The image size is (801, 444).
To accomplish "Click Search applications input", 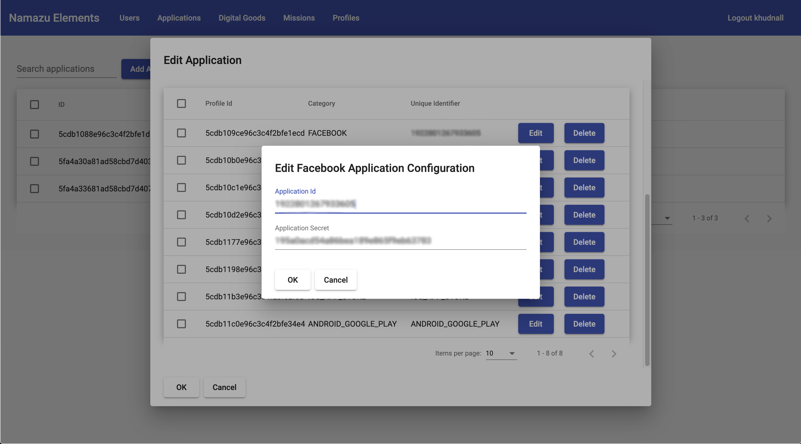I will point(67,69).
